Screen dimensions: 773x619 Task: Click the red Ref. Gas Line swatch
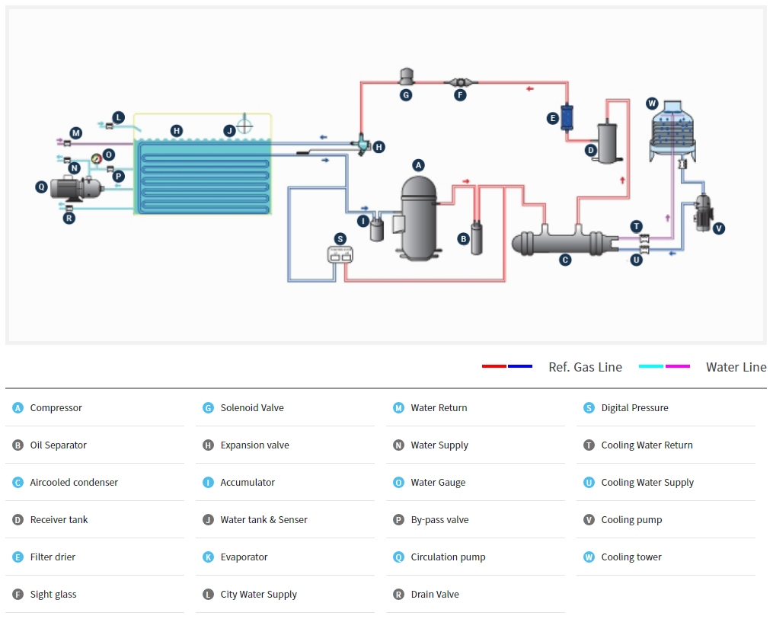(494, 366)
